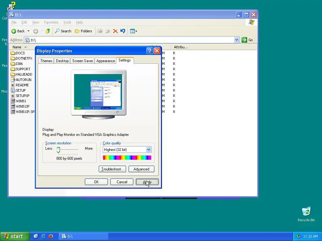Open the File menu
The height and width of the screenshot is (241, 322).
(14, 22)
